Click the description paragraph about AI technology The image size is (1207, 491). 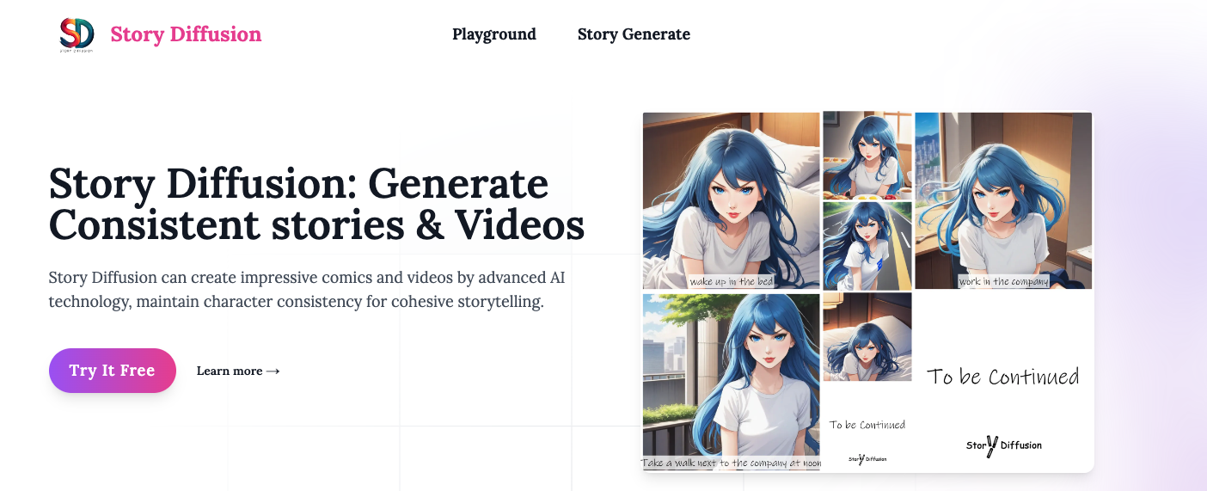click(307, 290)
